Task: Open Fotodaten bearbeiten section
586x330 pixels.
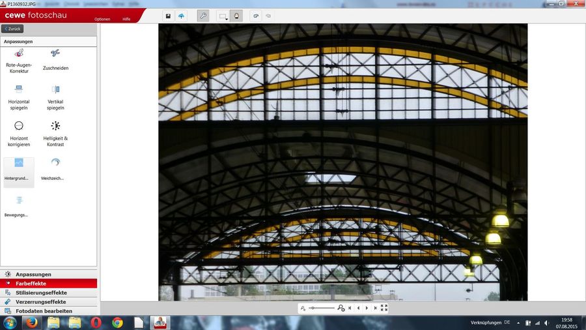Action: [x=49, y=311]
